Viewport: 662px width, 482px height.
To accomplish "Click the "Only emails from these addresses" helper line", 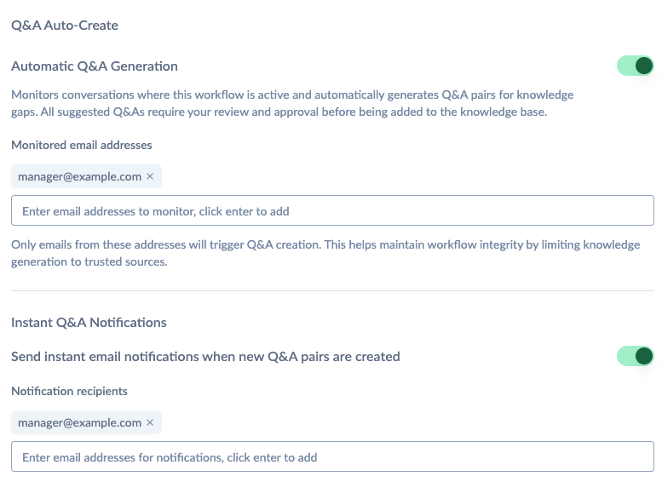I will point(325,244).
